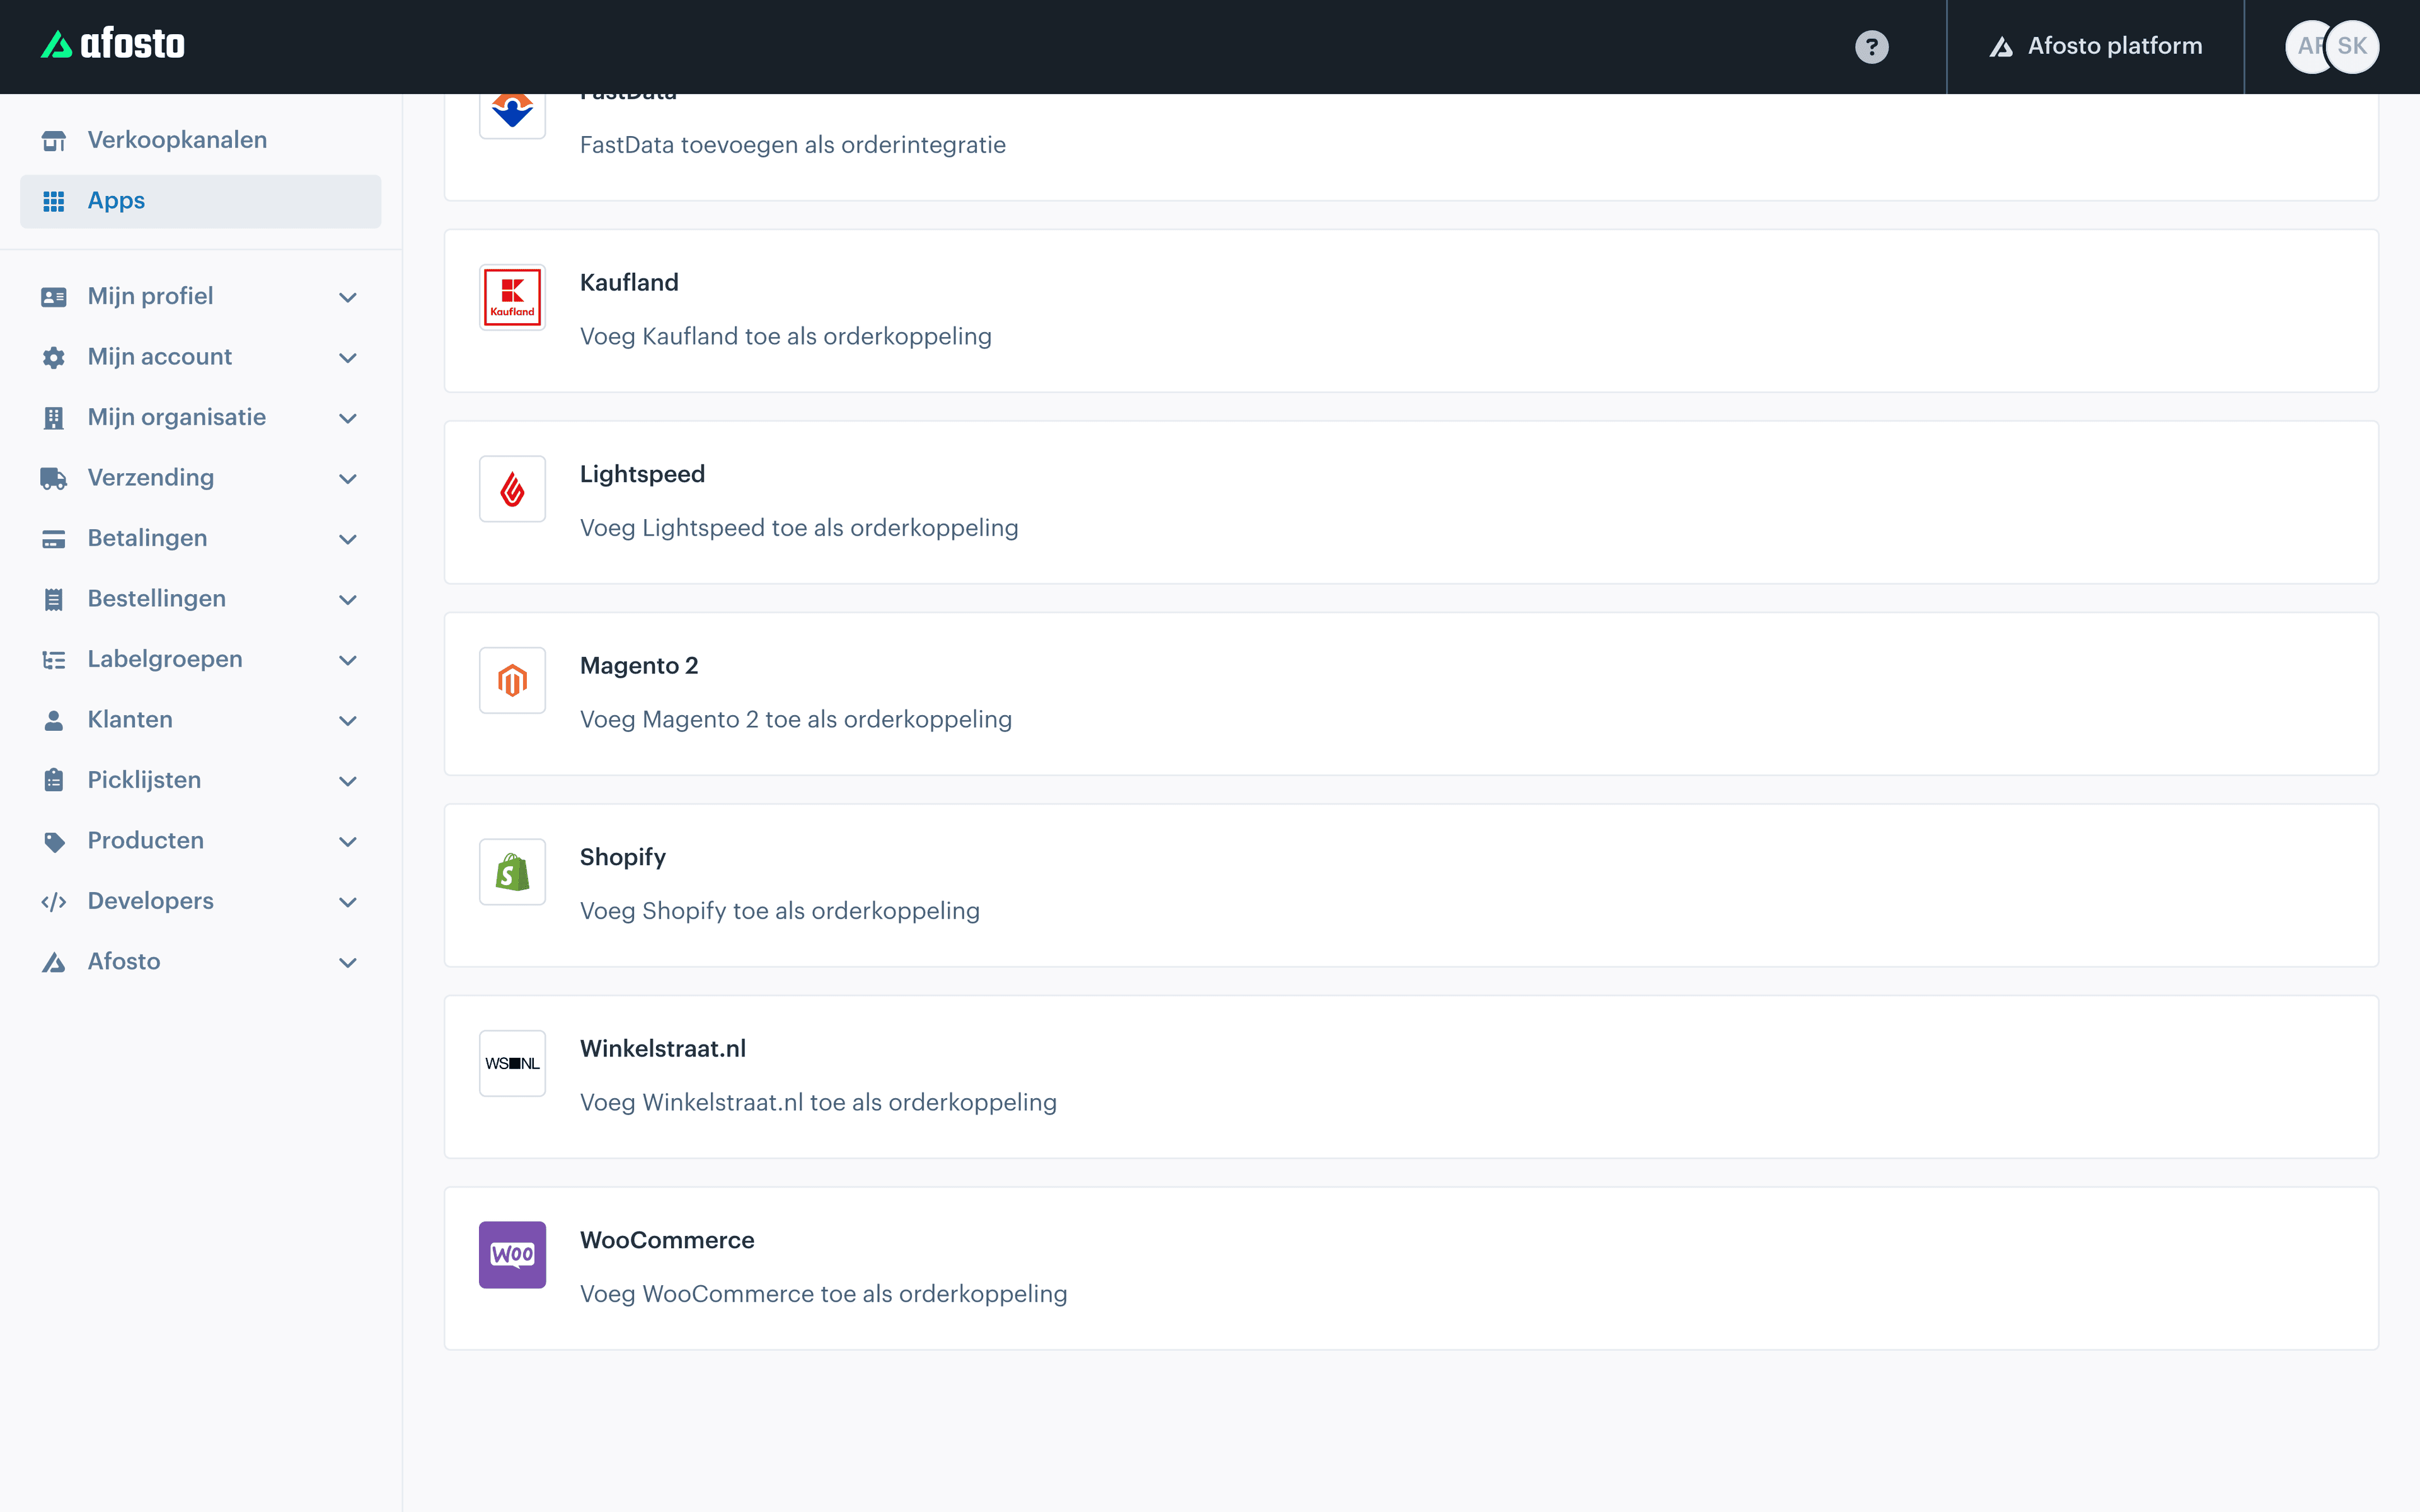Click the Mijn organisatie building icon
2420x1512 pixels.
pyautogui.click(x=54, y=418)
